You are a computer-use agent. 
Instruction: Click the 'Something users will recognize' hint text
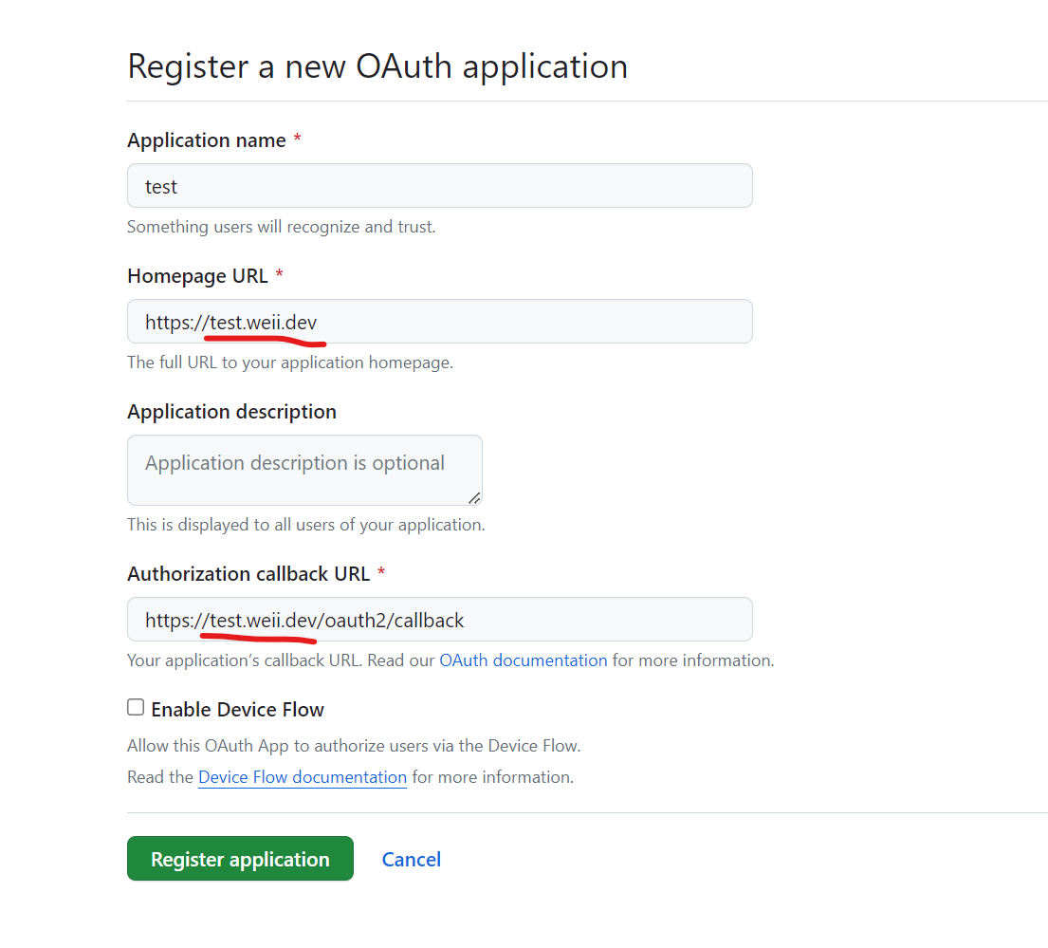(282, 228)
